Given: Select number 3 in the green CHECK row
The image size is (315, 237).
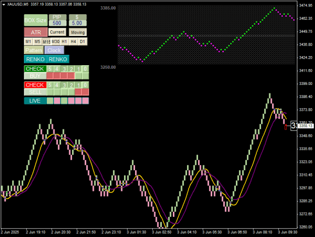Looking at the screenshot, I should pos(64,69).
